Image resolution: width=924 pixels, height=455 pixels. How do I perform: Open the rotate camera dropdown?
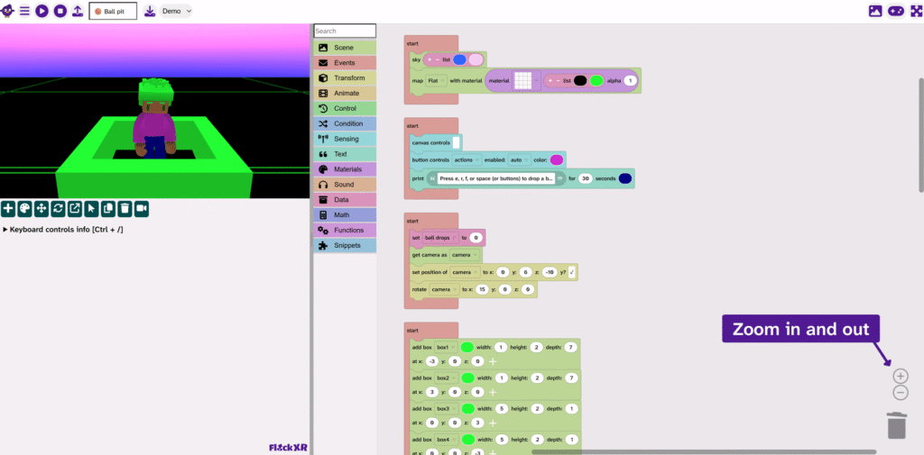pyautogui.click(x=443, y=289)
